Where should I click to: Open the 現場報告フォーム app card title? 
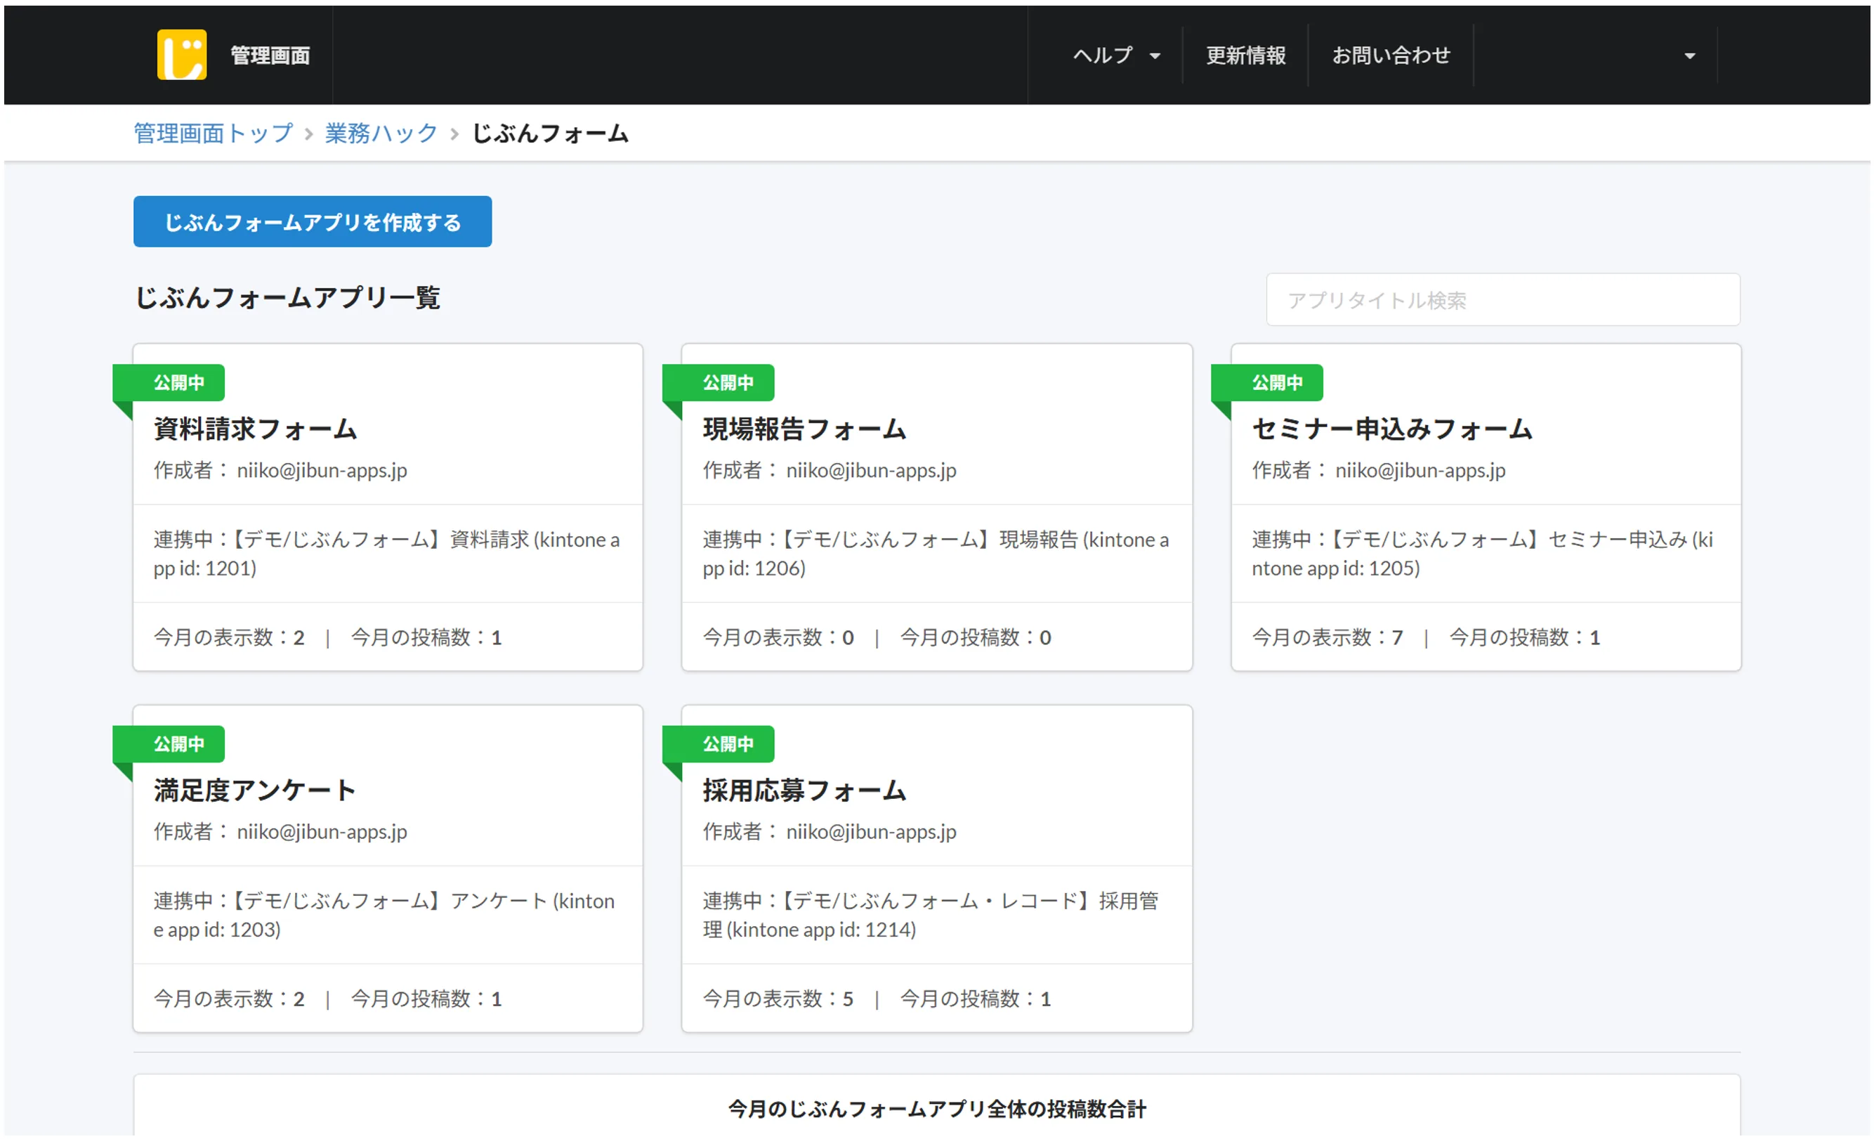pyautogui.click(x=804, y=429)
